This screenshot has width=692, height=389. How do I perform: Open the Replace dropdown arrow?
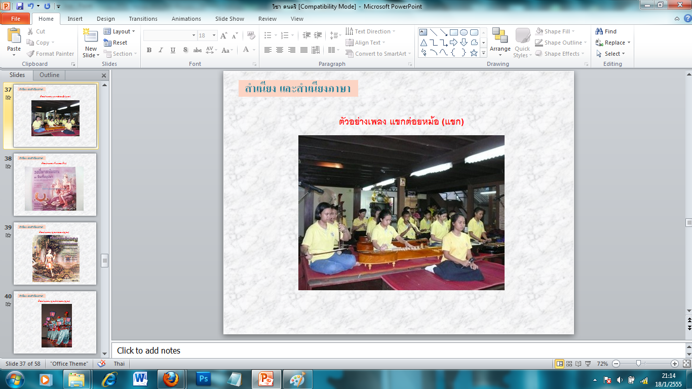(629, 43)
